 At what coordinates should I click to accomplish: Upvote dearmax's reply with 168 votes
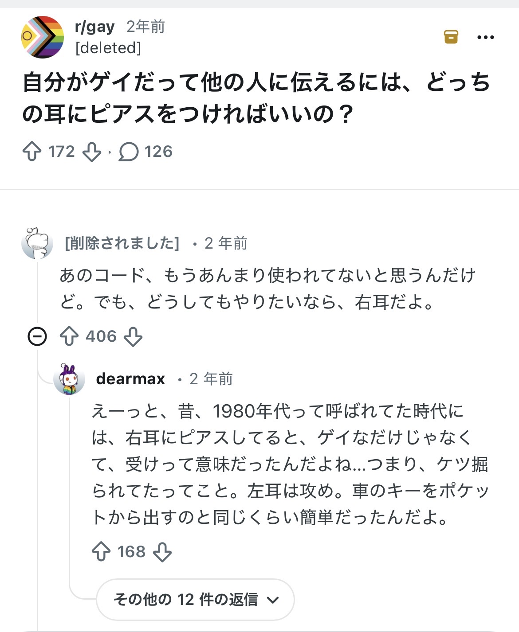click(101, 552)
